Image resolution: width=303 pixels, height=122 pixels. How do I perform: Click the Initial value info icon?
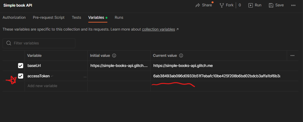(x=114, y=56)
